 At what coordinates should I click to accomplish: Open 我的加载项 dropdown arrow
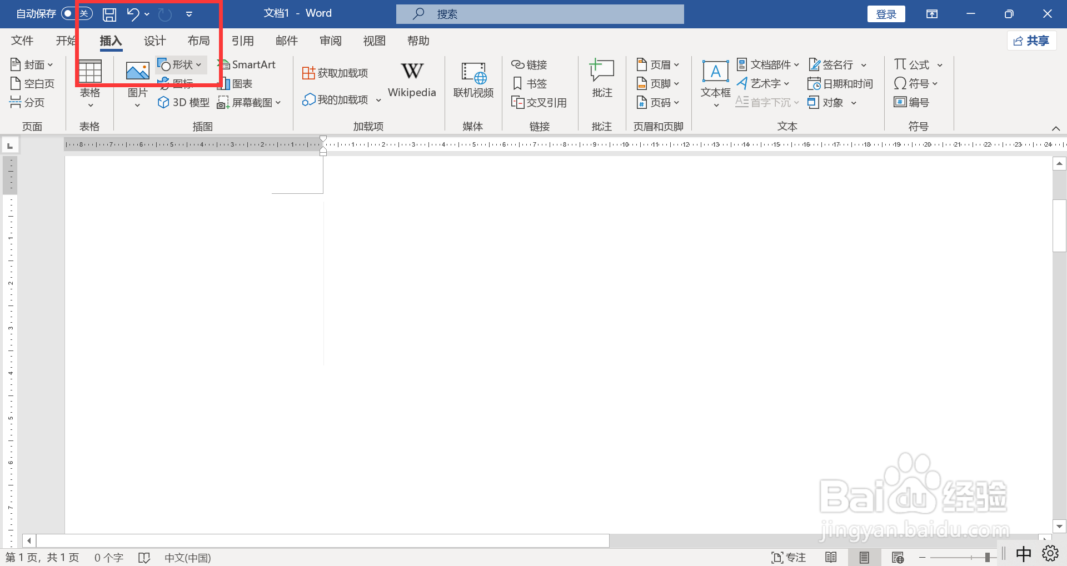click(378, 100)
